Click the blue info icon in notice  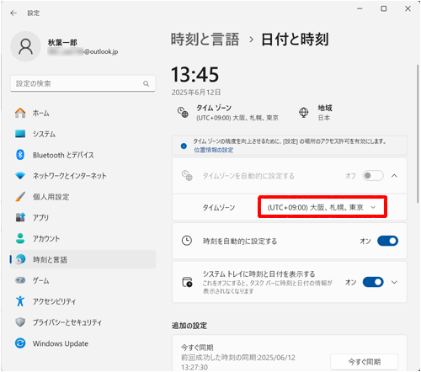pyautogui.click(x=184, y=146)
